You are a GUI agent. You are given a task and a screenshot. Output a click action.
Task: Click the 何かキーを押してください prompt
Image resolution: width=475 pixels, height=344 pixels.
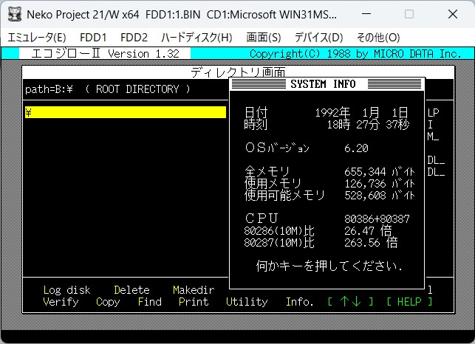[329, 265]
